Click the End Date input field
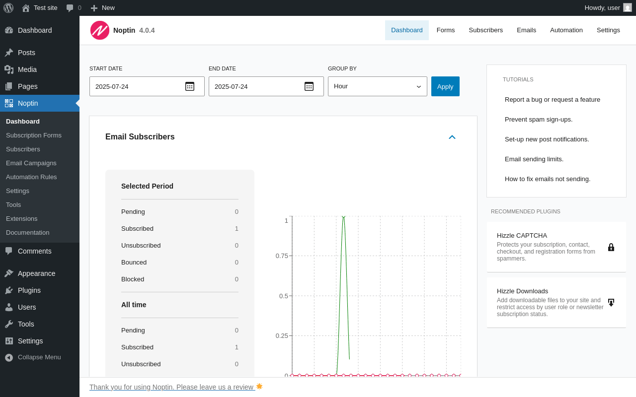Image resolution: width=636 pixels, height=397 pixels. (266, 86)
